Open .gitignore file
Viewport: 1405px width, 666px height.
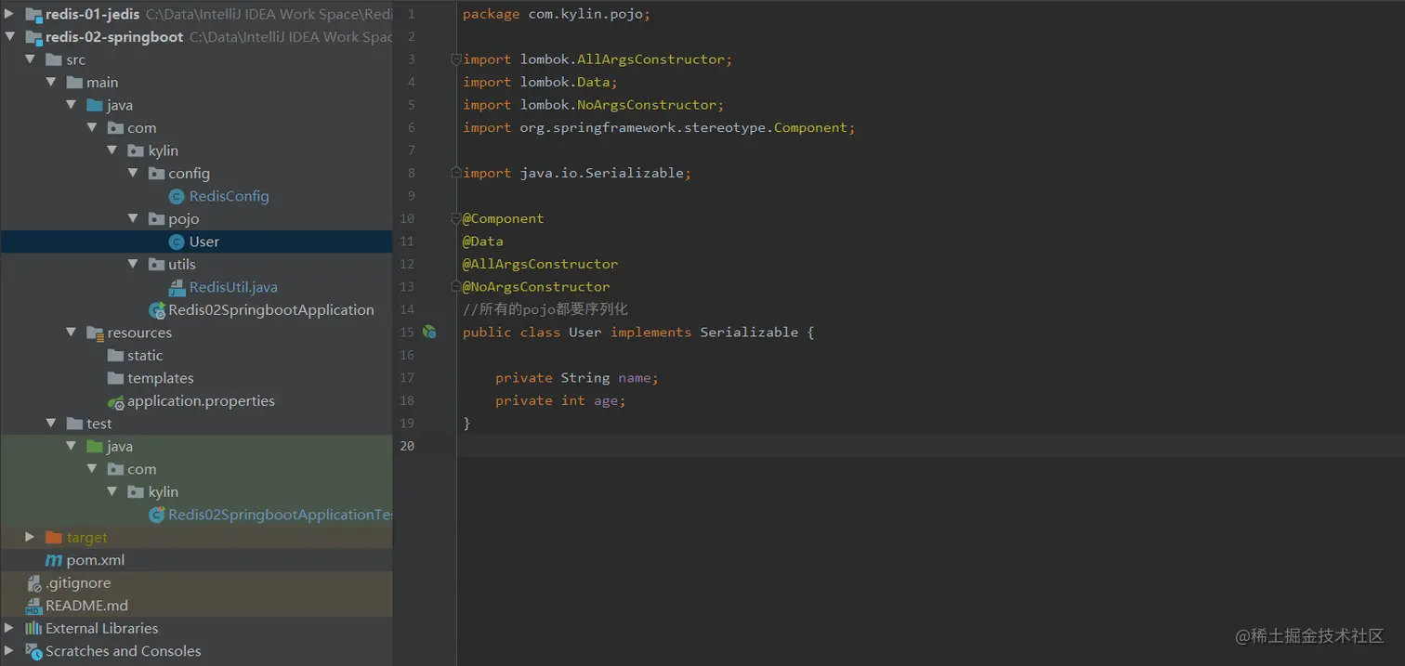click(78, 583)
